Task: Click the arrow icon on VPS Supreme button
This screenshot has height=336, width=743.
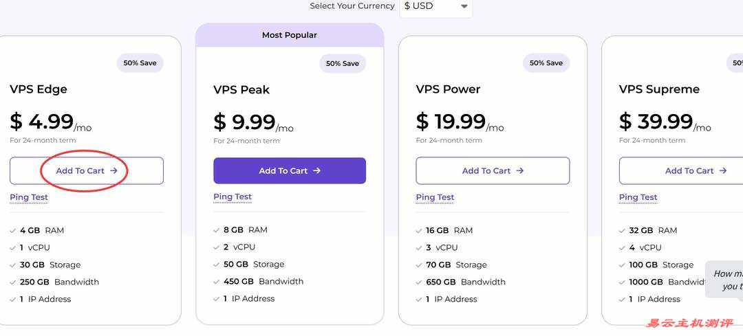Action: (x=723, y=171)
